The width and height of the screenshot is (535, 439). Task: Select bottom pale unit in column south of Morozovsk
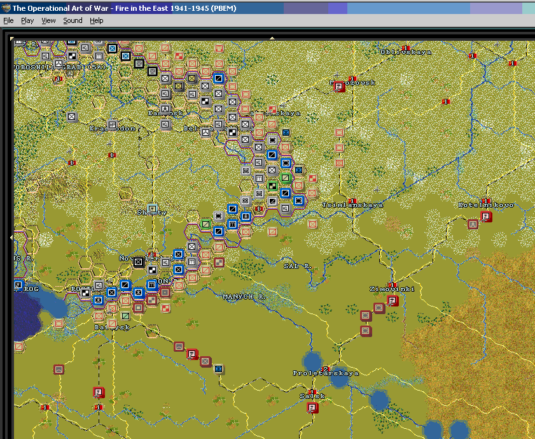coord(339,163)
